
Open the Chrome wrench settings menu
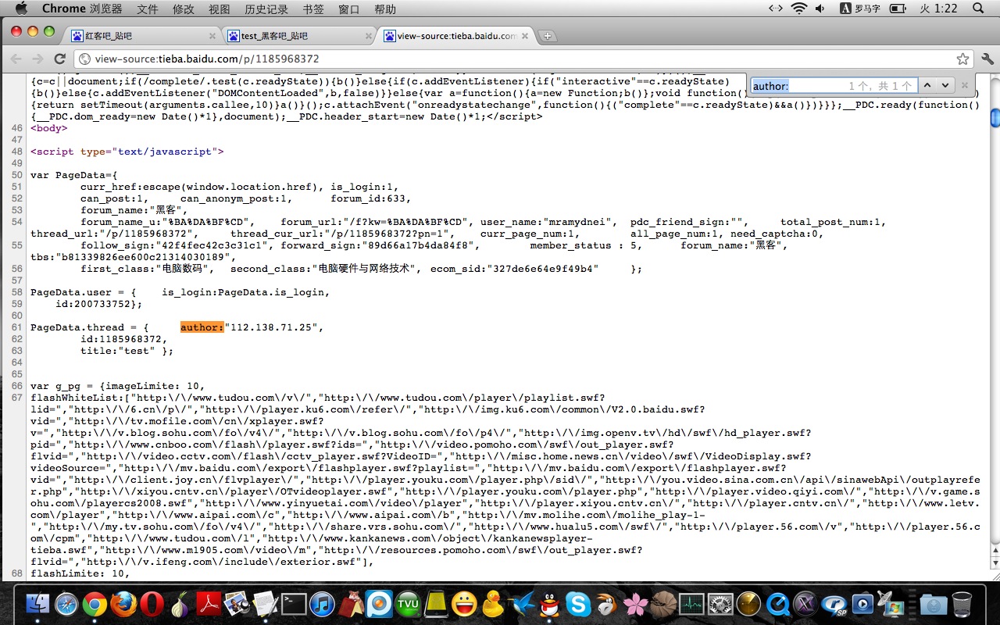(x=987, y=59)
